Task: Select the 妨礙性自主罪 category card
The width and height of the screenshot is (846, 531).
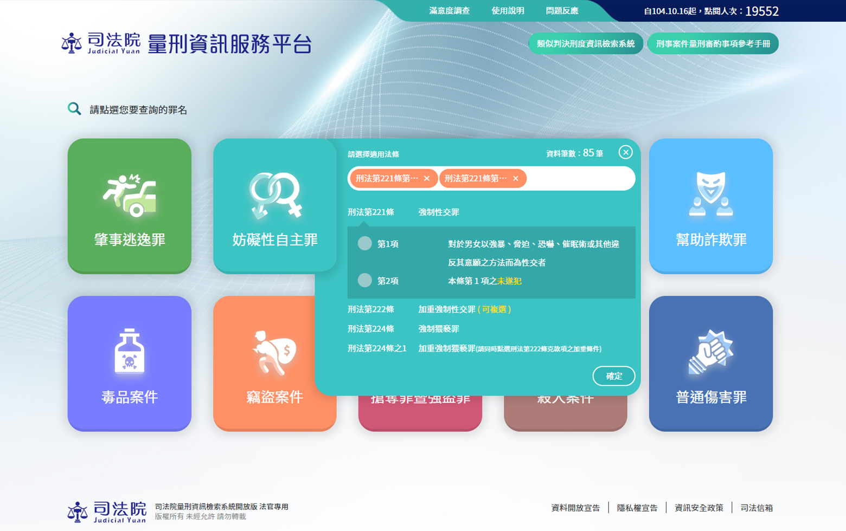Action: 274,206
